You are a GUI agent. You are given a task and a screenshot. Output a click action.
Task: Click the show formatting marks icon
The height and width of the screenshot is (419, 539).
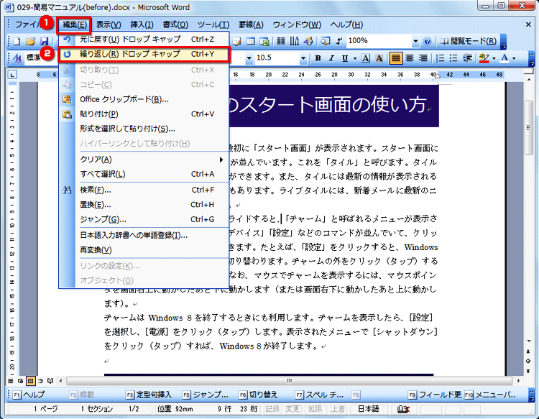tap(339, 41)
